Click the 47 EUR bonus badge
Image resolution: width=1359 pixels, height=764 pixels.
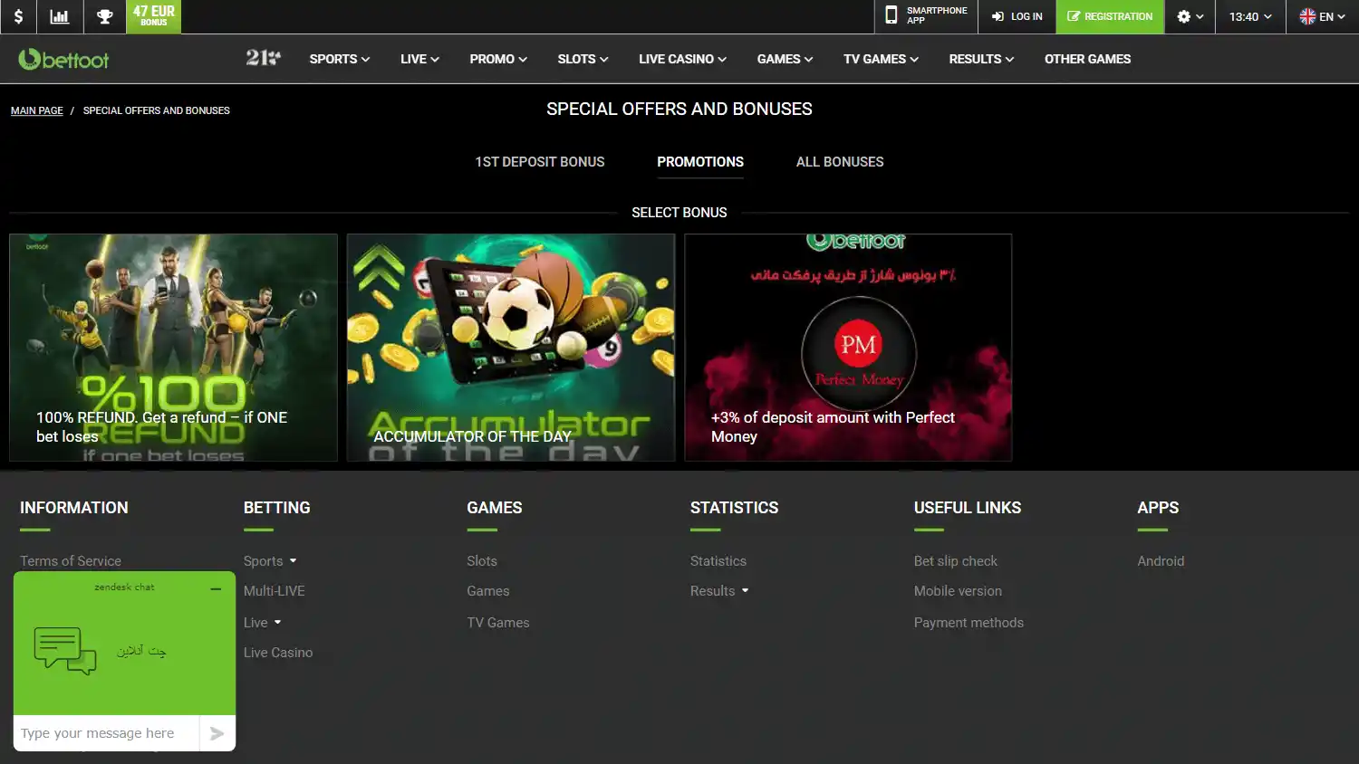[154, 16]
